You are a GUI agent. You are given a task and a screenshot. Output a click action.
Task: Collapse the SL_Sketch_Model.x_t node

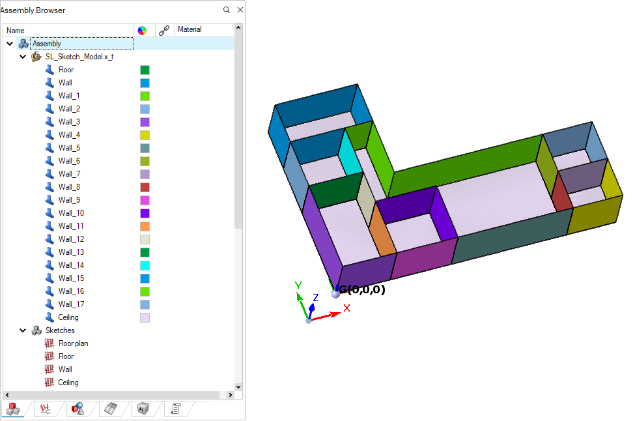[23, 57]
